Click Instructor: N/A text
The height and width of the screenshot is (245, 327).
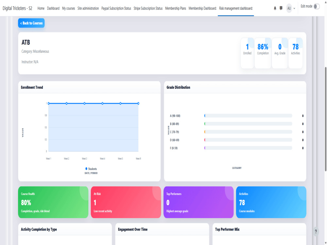(30, 62)
